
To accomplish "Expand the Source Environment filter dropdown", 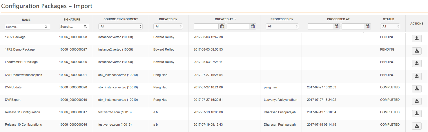I will pos(121,26).
